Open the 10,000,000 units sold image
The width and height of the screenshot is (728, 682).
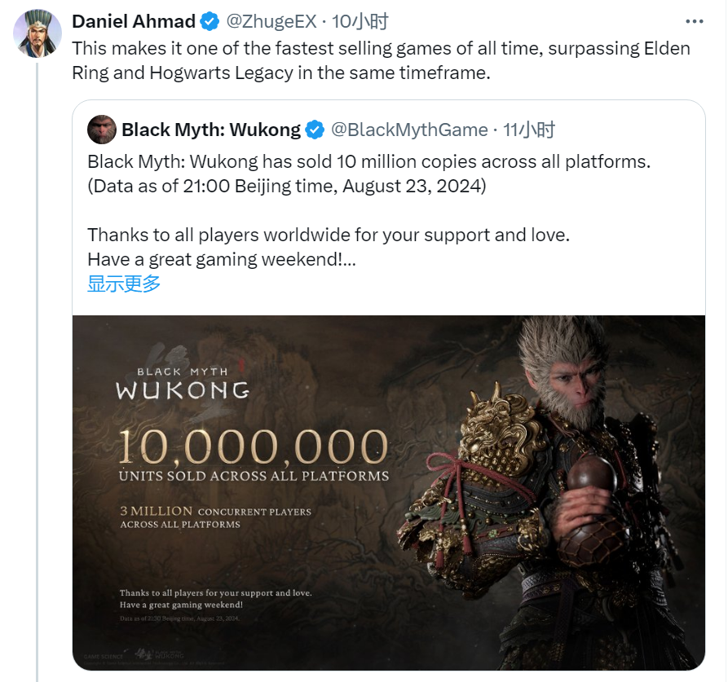coord(389,493)
